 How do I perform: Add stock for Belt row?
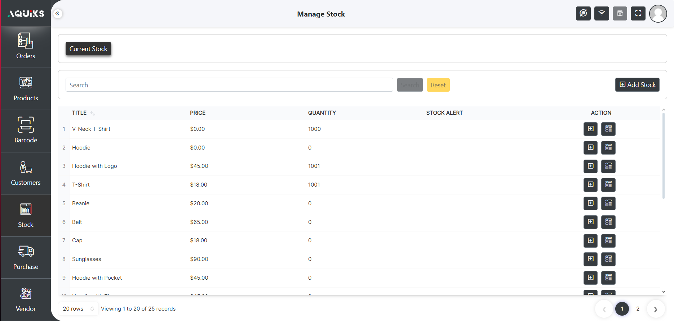(590, 222)
